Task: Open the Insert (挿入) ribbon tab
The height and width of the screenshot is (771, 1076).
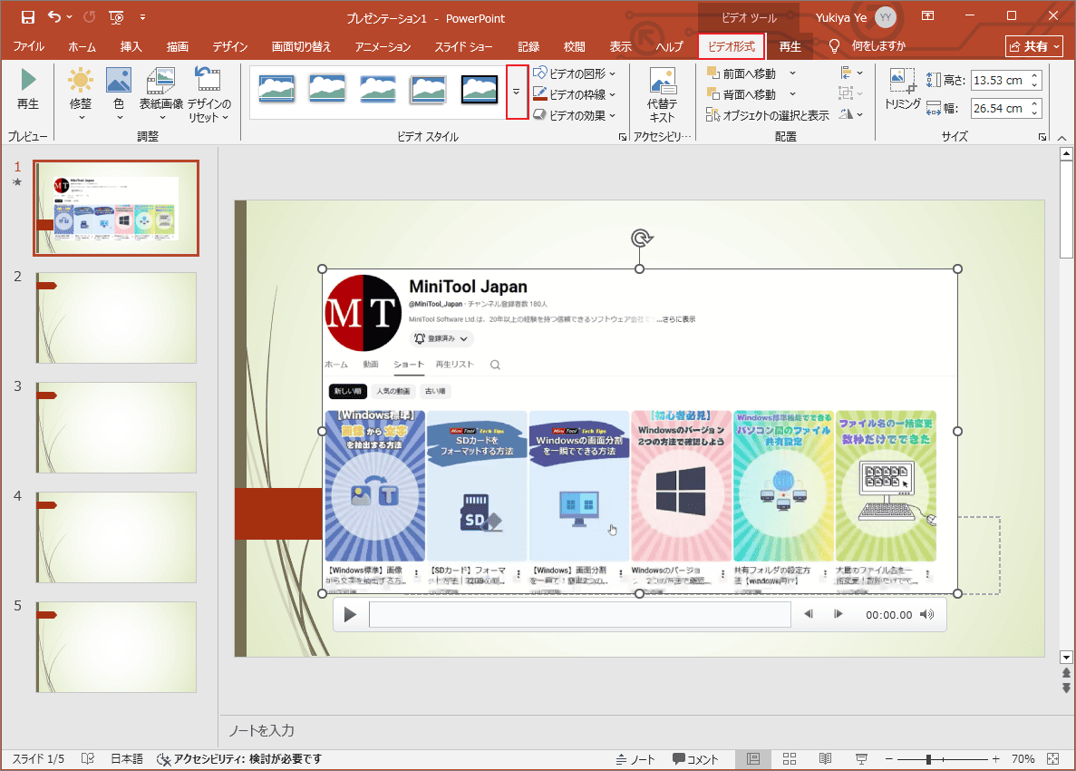Action: (131, 46)
